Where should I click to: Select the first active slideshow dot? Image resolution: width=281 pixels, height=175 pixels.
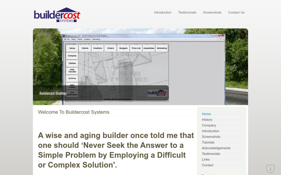[x=222, y=34]
